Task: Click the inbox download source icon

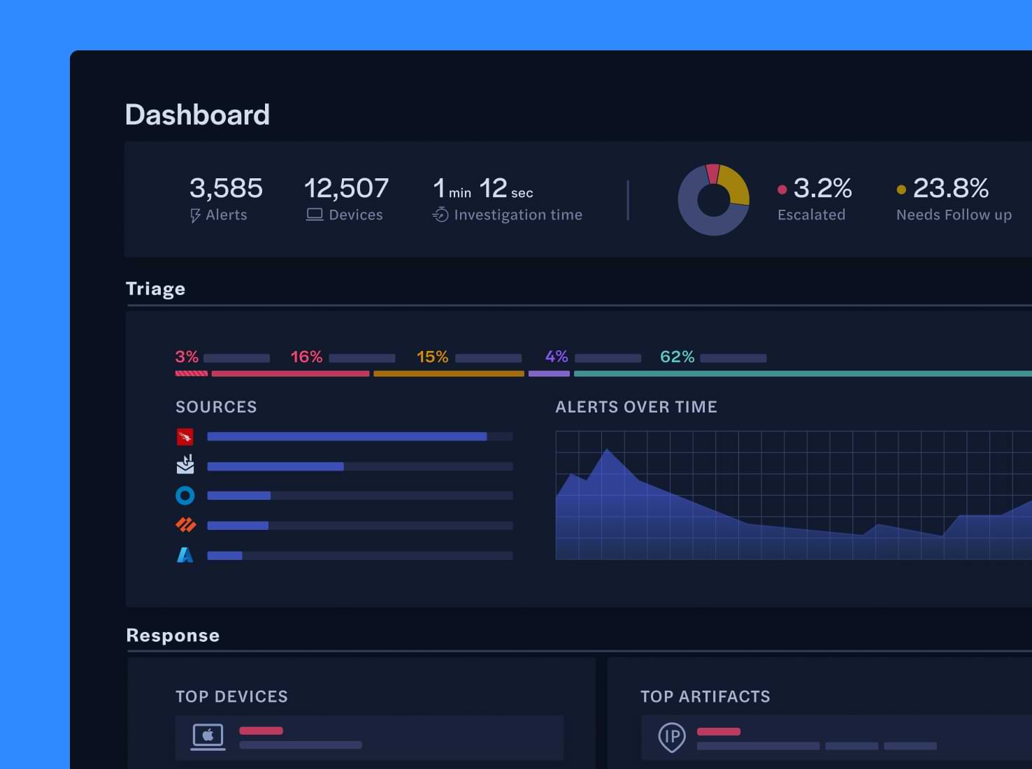Action: point(185,465)
